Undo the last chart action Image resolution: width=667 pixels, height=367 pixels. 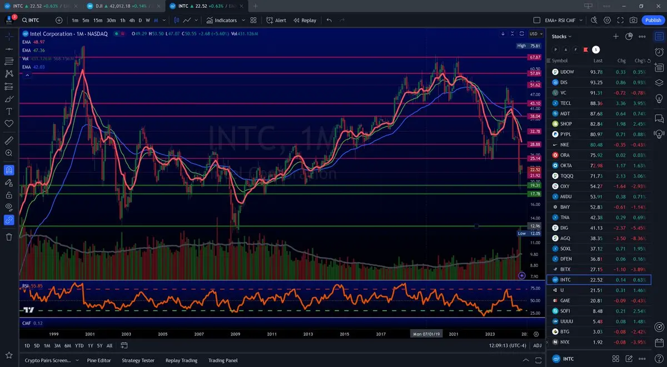click(329, 20)
